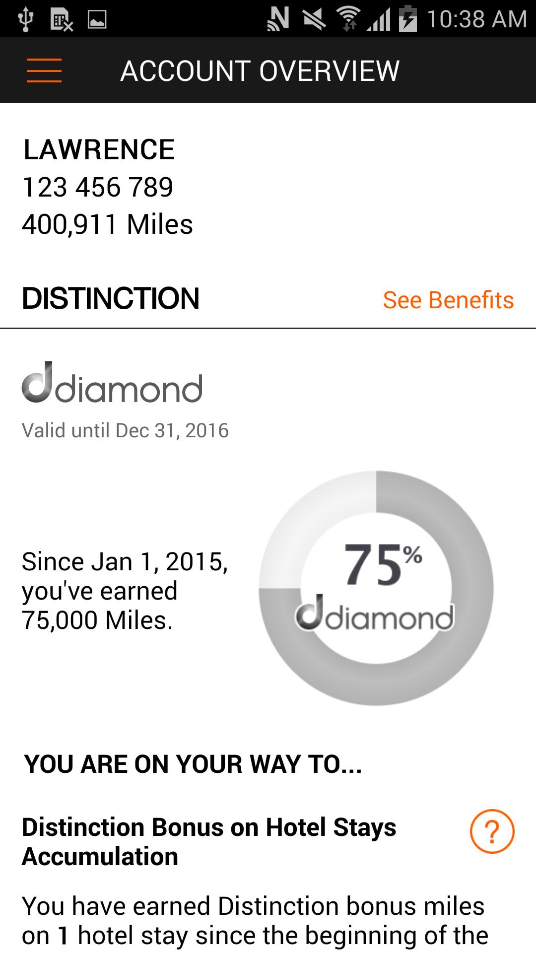This screenshot has width=536, height=953.
Task: Tap the Valid until Dec 31, 2016 text
Action: coord(125,430)
